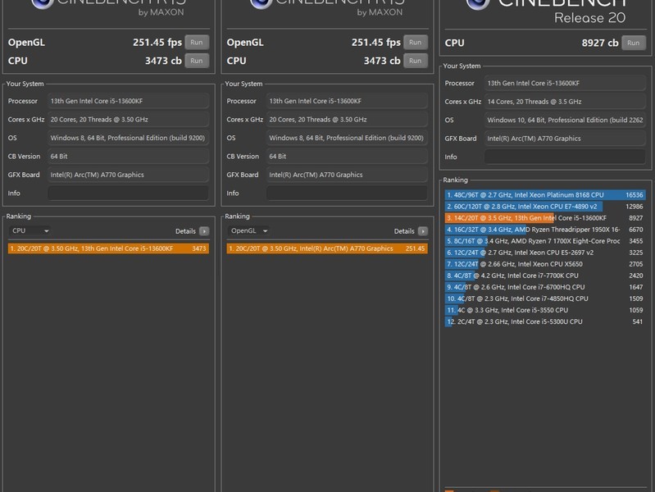The height and width of the screenshot is (492, 655).
Task: Click Windows 8 OS field in OpenGL-ranking R15 window
Action: (347, 138)
